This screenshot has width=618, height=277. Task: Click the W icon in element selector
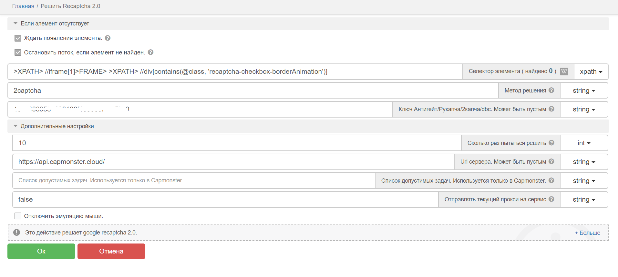[564, 72]
